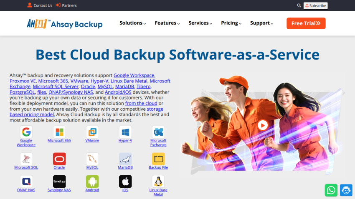Expand the Services menu
The height and width of the screenshot is (199, 355).
click(x=200, y=23)
